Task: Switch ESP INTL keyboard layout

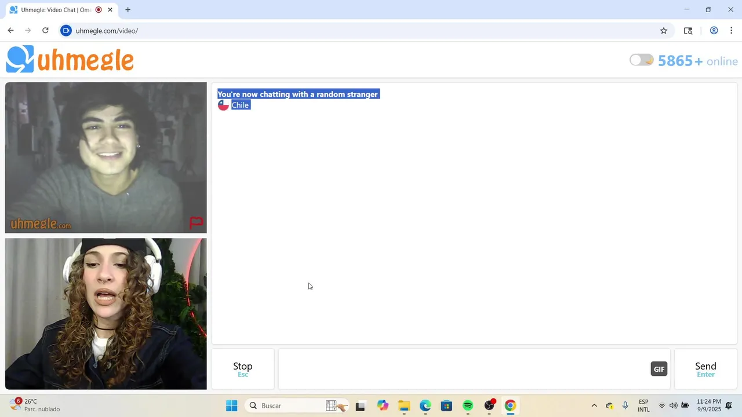Action: [643, 405]
